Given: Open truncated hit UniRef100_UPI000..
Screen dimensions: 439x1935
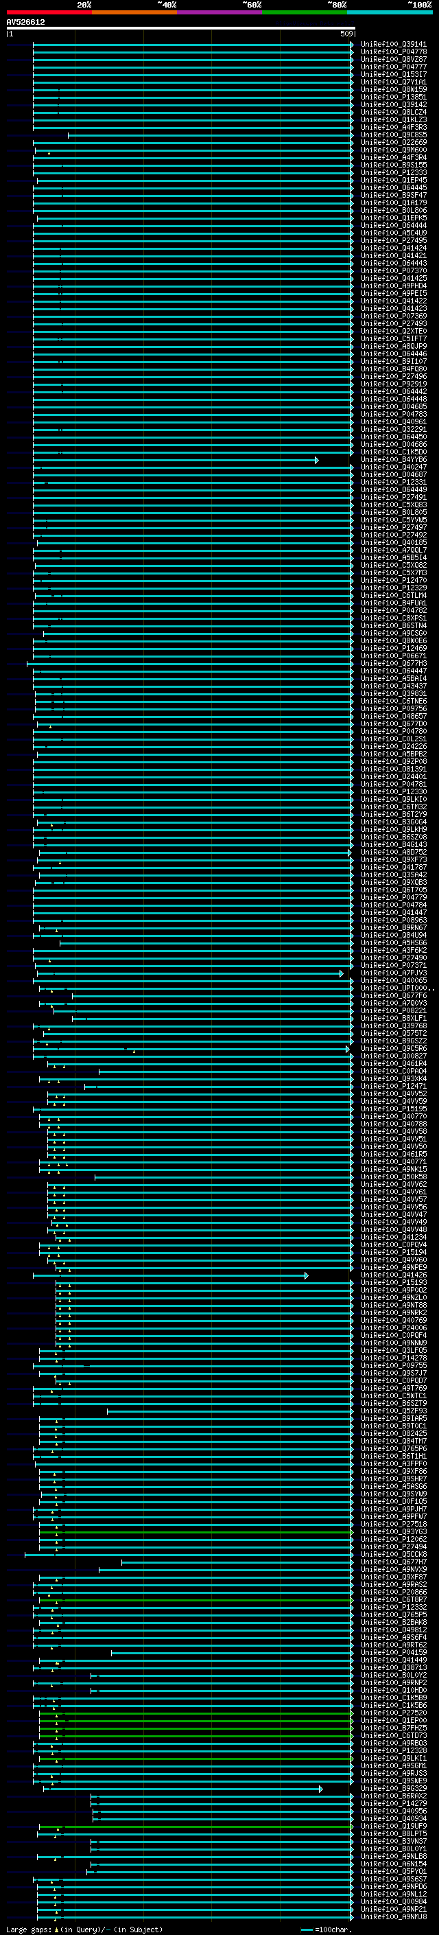Looking at the screenshot, I should tap(397, 988).
